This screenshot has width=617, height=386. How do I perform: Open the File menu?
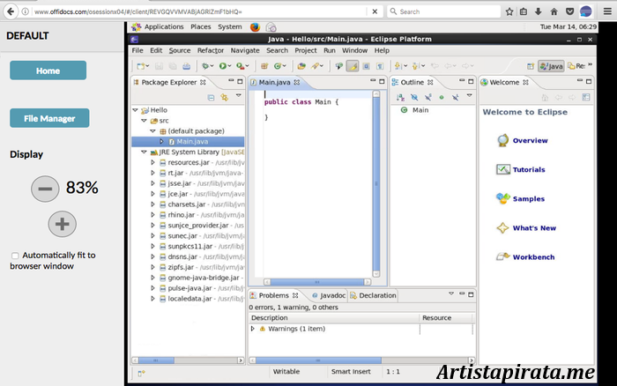[138, 50]
